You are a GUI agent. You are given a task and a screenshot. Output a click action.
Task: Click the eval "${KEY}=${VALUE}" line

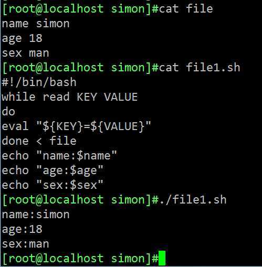[x=76, y=126]
